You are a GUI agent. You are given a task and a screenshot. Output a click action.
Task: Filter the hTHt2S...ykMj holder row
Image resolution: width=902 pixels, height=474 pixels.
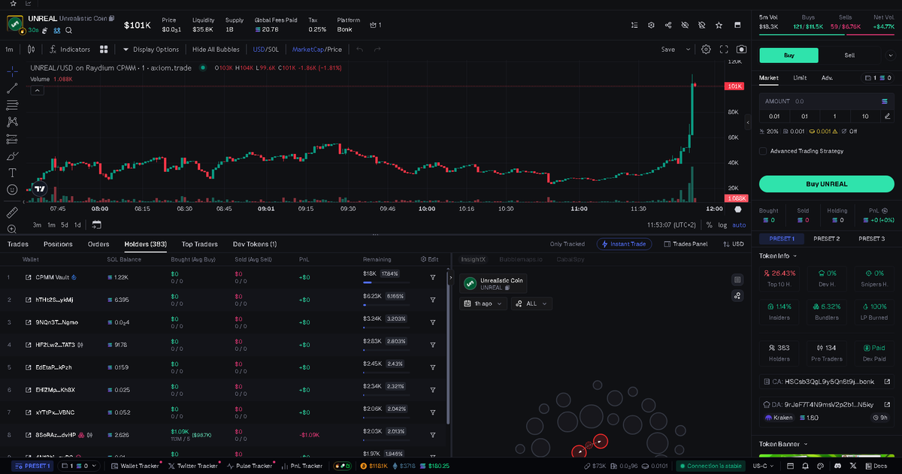[x=433, y=300]
